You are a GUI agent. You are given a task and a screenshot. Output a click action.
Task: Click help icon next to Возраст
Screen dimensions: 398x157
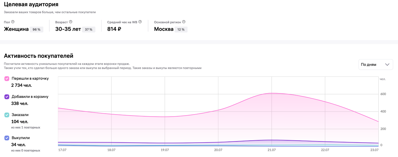71,22
